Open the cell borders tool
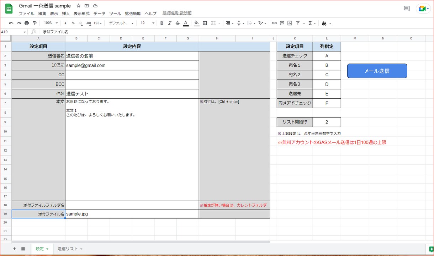This screenshot has width=434, height=256. (205, 23)
